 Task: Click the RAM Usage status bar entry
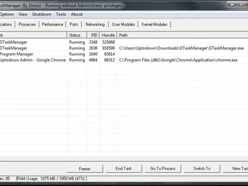tap(51, 179)
